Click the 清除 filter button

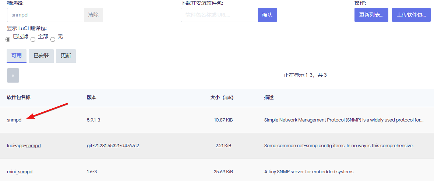(93, 15)
